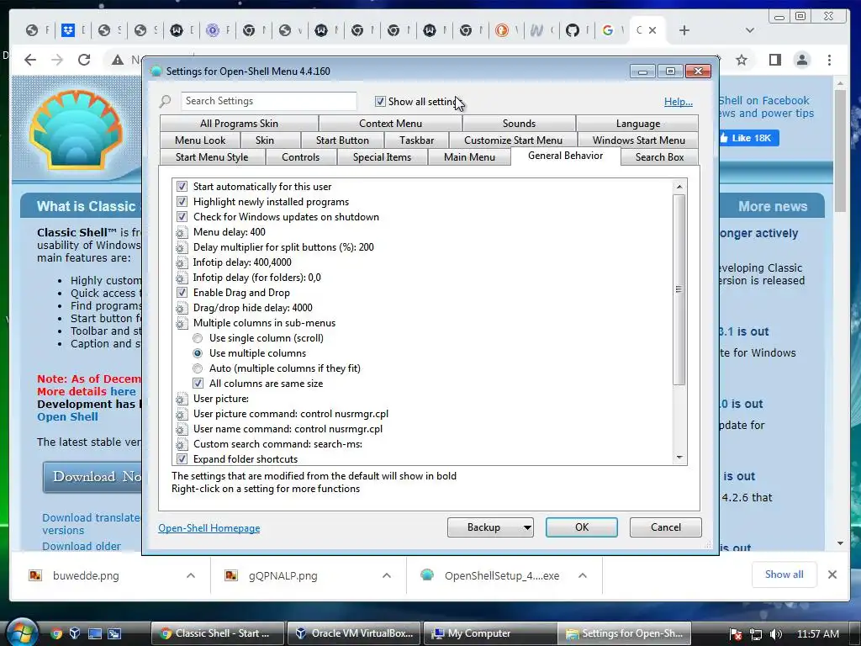Click the Chrome back arrow
The width and height of the screenshot is (861, 646).
[x=30, y=60]
